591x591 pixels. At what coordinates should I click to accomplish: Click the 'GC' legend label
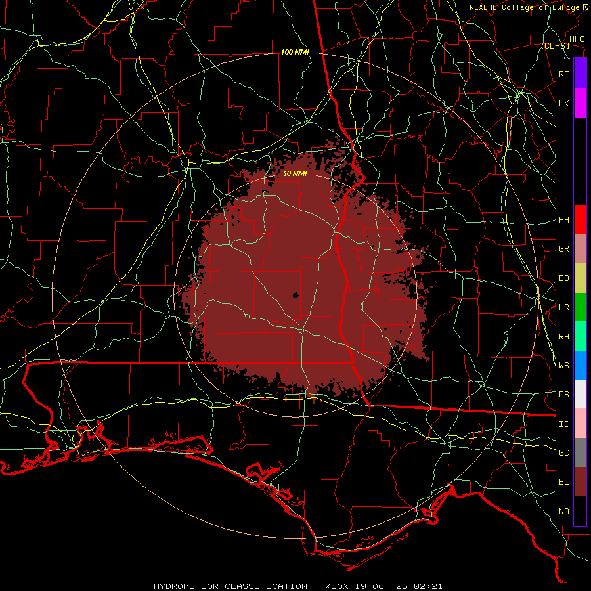[x=564, y=453]
